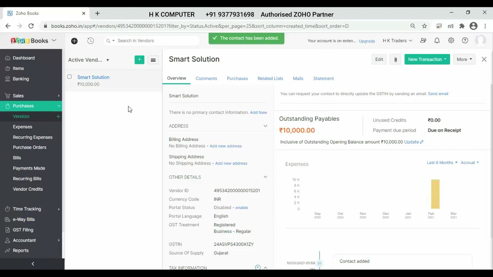Click the Feb 2021 expenses bar
Viewport: 493px width, 277px height.
[x=435, y=194]
